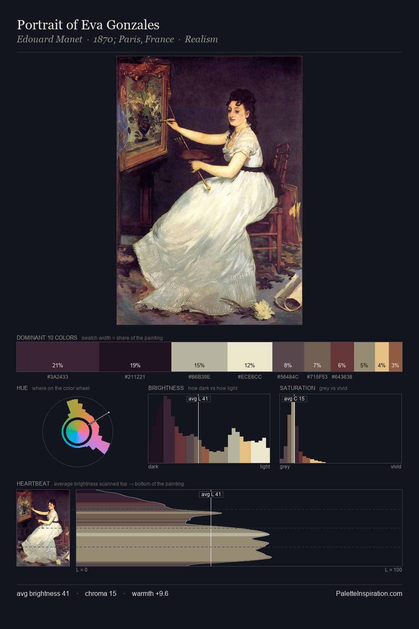Click the 'Realism' style label
This screenshot has width=419, height=629.
coord(201,39)
